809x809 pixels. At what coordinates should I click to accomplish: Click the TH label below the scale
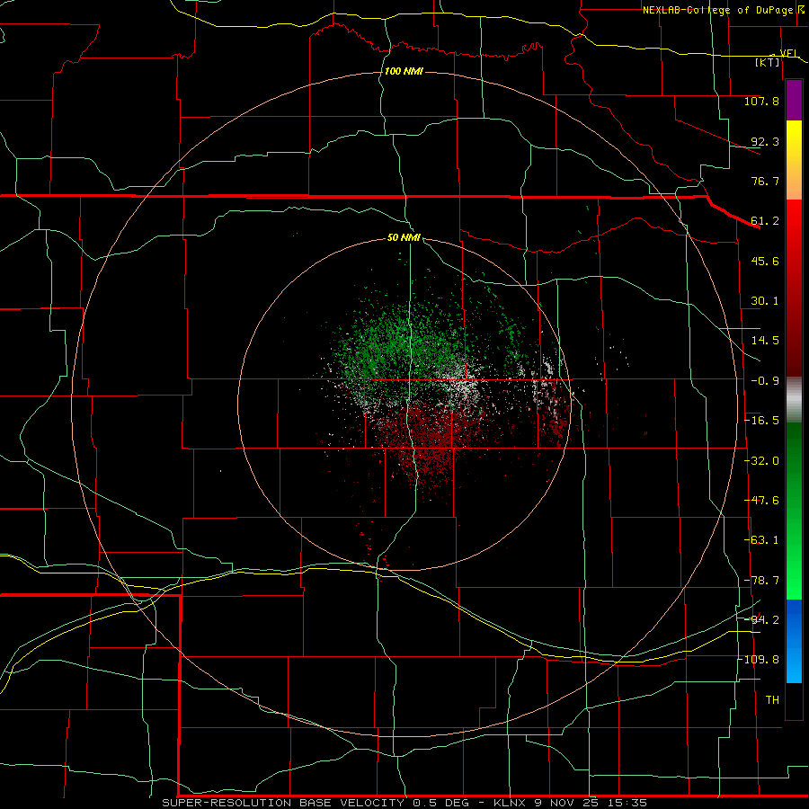coord(772,700)
